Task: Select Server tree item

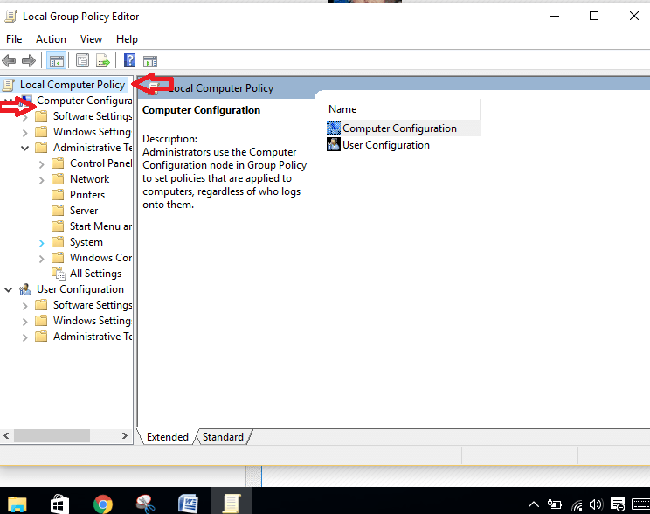Action: click(84, 211)
